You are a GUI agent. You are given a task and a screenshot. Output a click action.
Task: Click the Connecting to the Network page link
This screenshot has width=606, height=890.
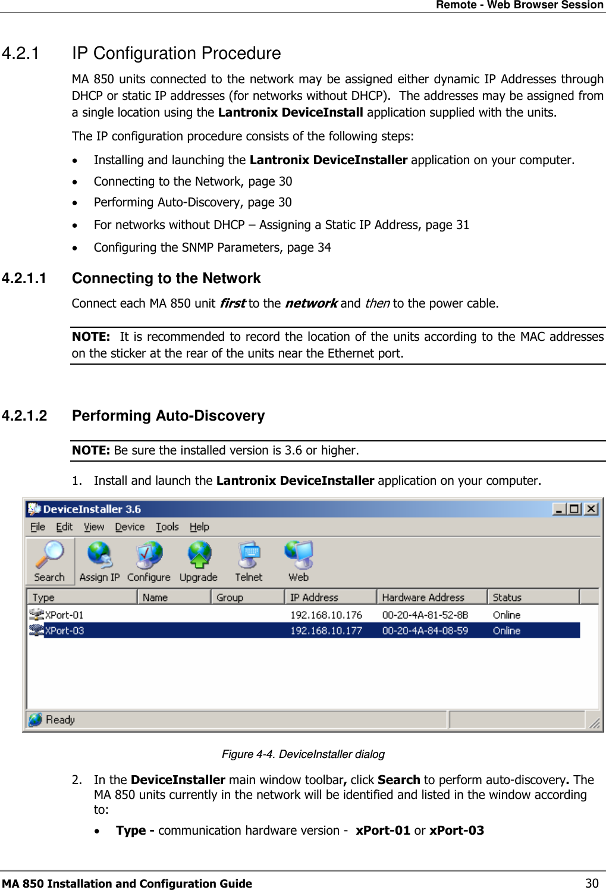[193, 181]
